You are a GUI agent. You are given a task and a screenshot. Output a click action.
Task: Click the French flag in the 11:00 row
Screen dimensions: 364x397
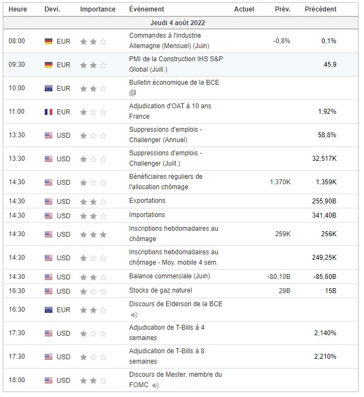49,112
